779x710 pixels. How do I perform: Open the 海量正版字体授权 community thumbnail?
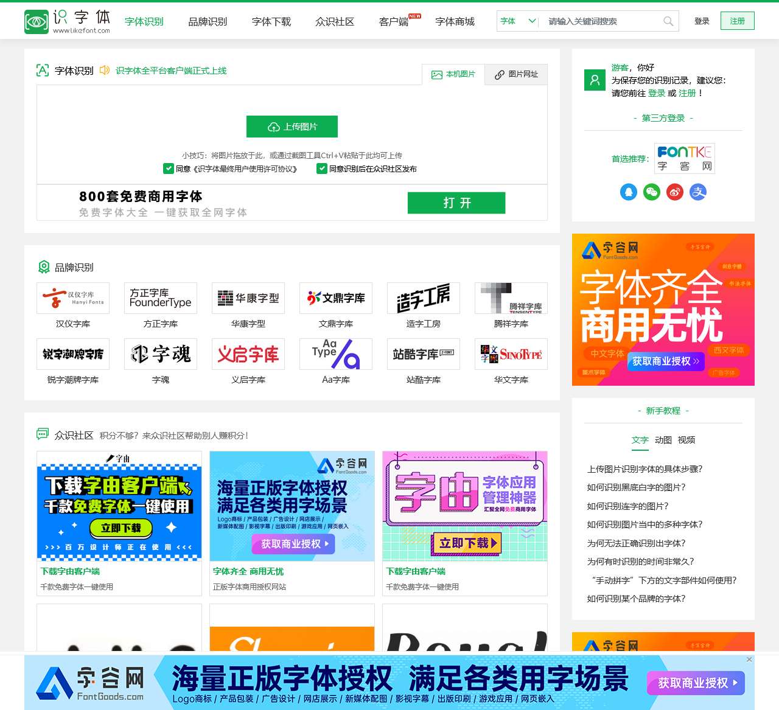[x=292, y=506]
